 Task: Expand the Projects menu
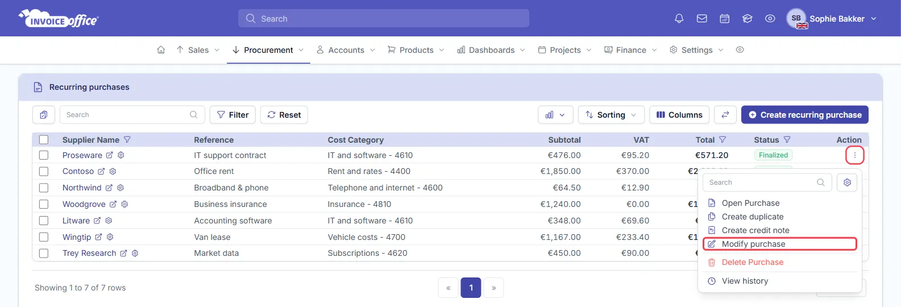(565, 50)
